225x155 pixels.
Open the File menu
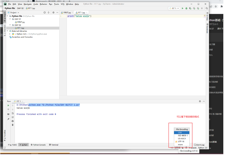click(x=10, y=4)
